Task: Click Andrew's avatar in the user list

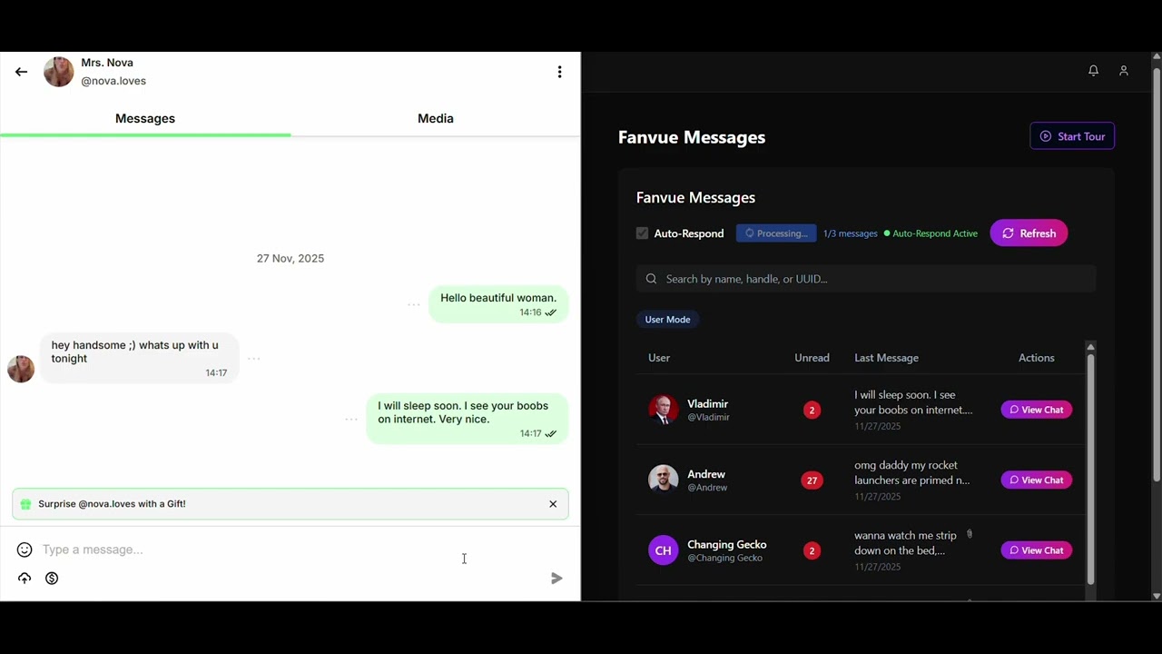Action: coord(664,480)
